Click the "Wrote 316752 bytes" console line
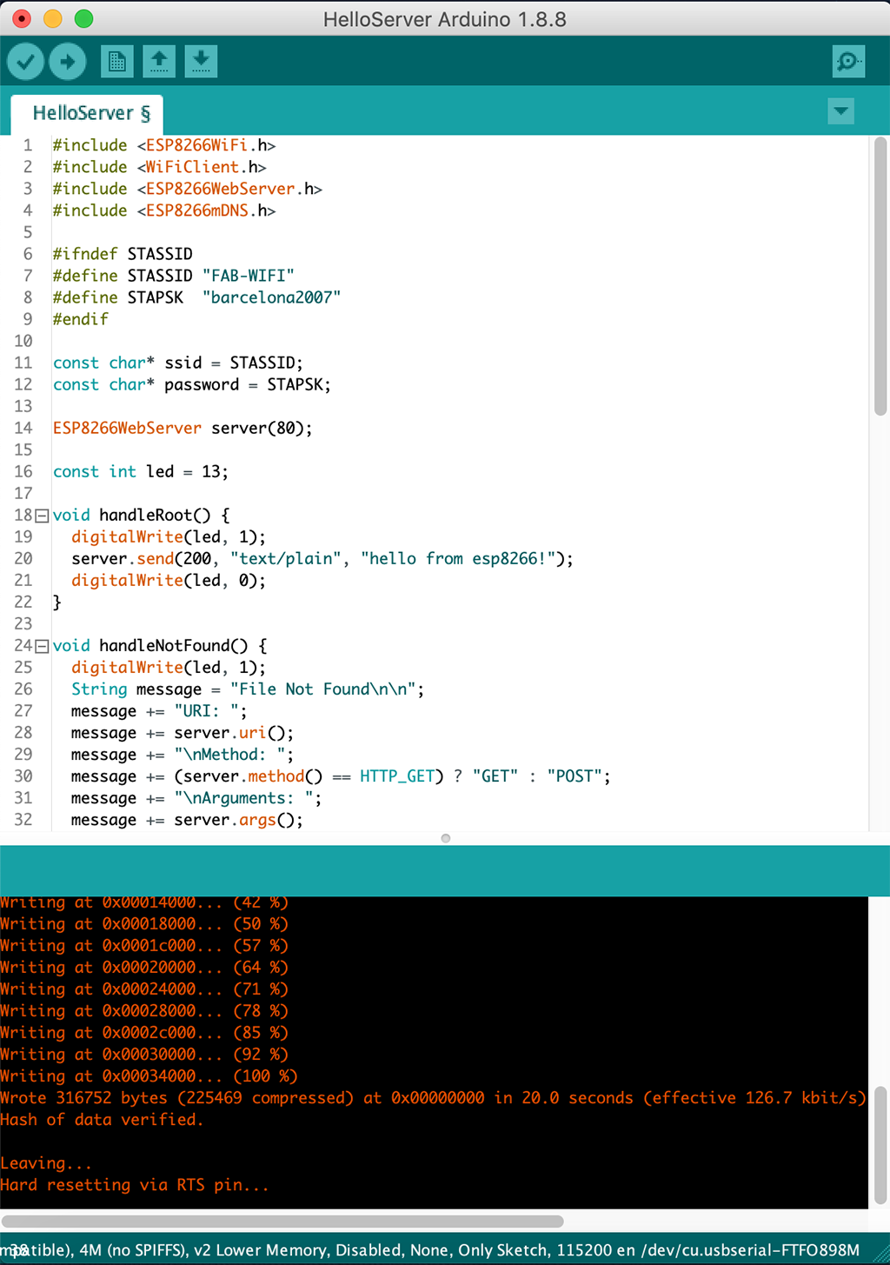The width and height of the screenshot is (890, 1265). point(433,1097)
